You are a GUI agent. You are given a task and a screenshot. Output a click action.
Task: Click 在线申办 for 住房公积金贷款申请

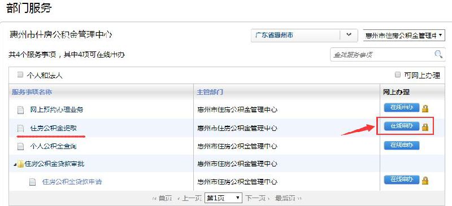click(402, 179)
